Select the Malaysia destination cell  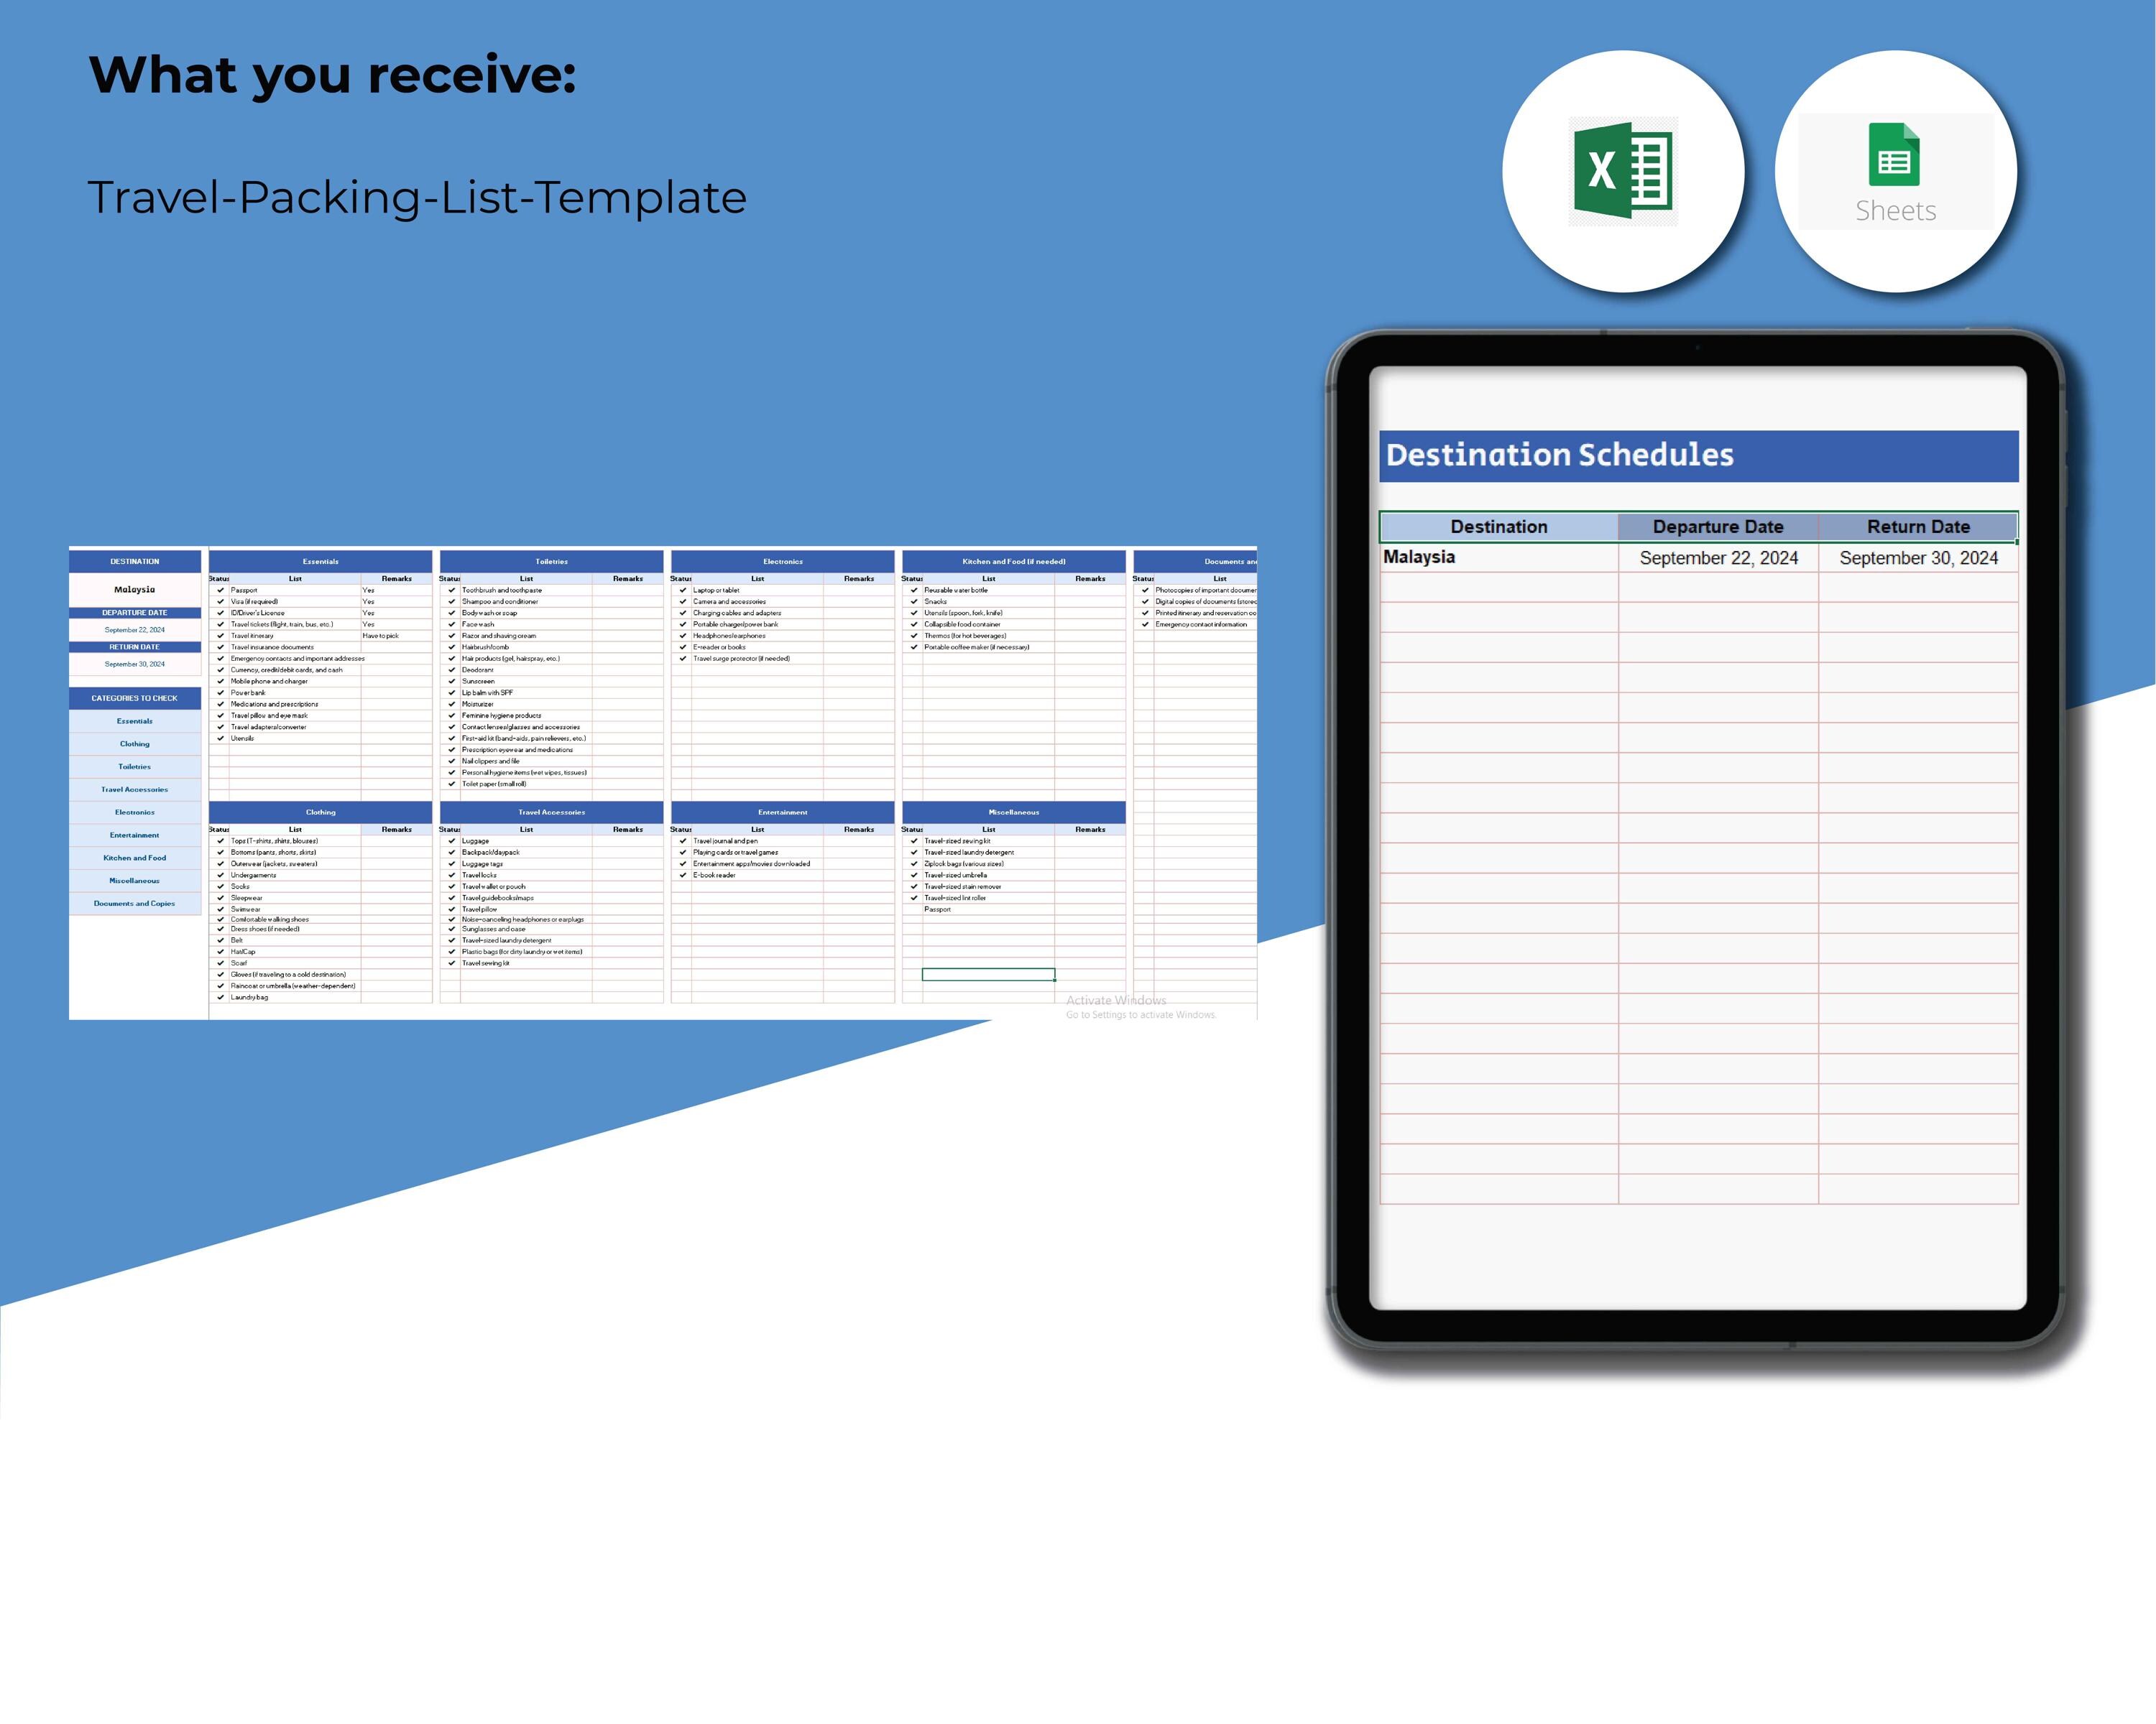click(1420, 557)
